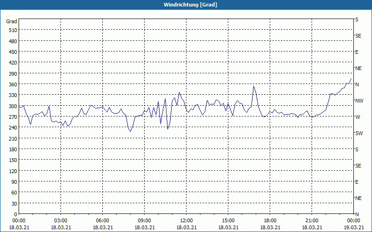Select the 450 y-axis value
The image size is (372, 232).
tap(13, 52)
